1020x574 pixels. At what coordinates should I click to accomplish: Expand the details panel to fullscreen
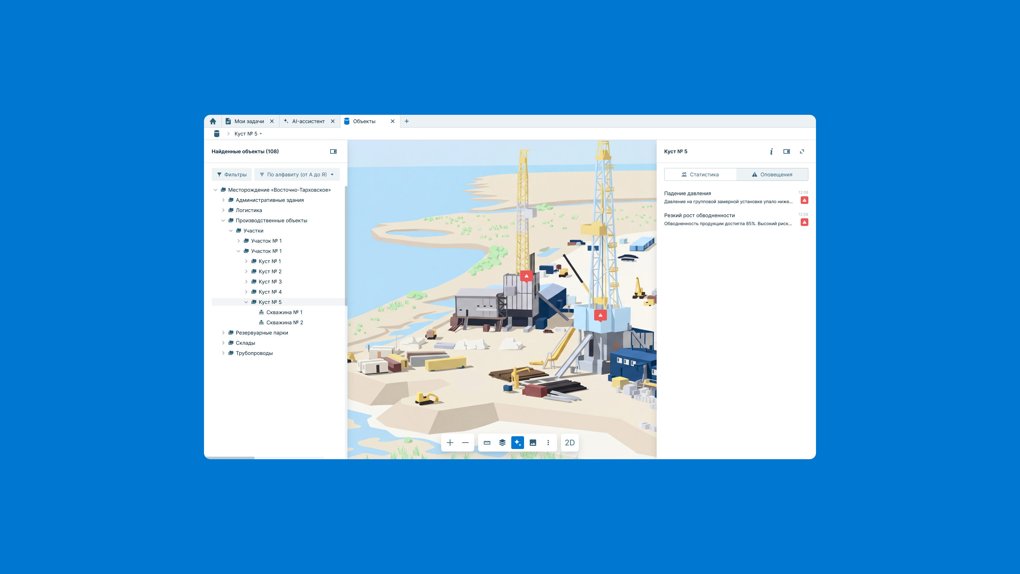click(802, 151)
